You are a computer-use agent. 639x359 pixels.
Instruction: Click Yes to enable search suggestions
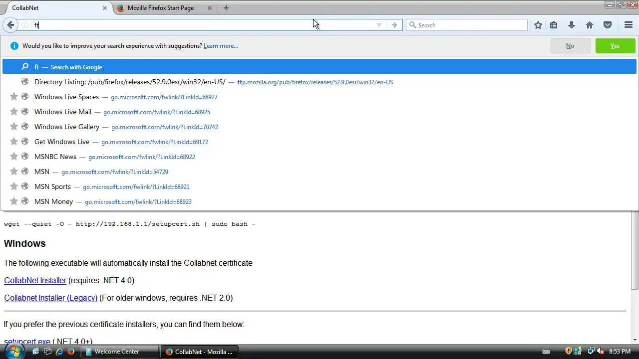tap(615, 46)
